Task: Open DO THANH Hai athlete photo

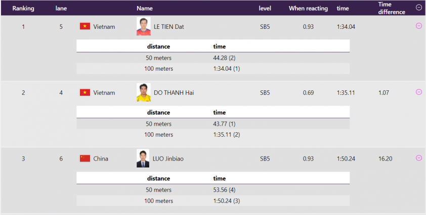Action: click(143, 92)
